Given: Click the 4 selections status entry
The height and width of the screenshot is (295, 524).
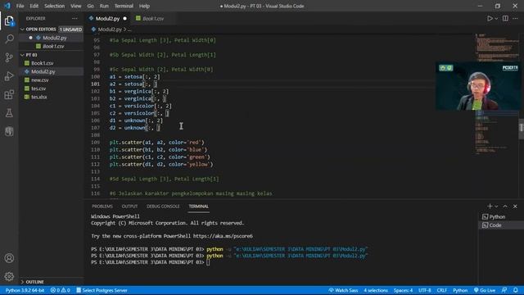Looking at the screenshot, I should [376, 290].
